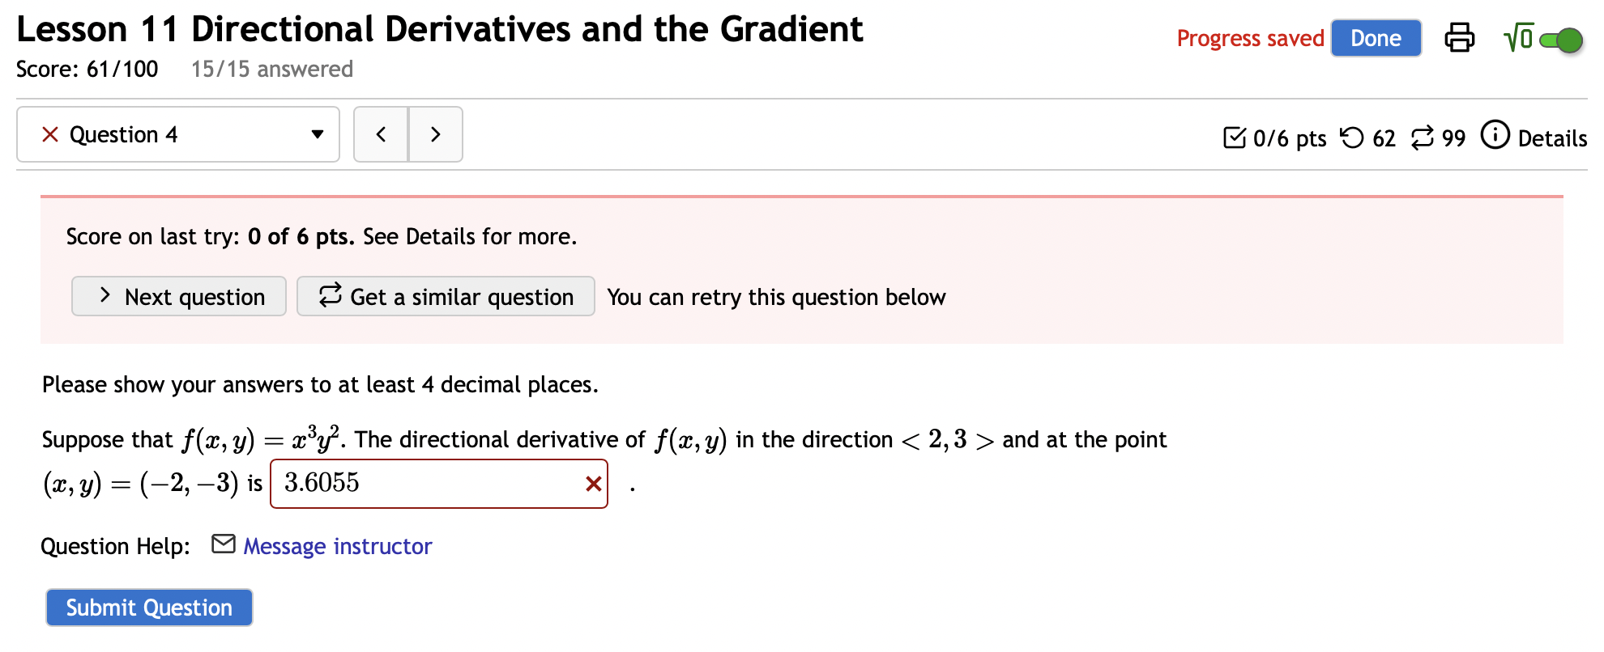Click the Details label at top right
1604x652 pixels.
(x=1552, y=138)
